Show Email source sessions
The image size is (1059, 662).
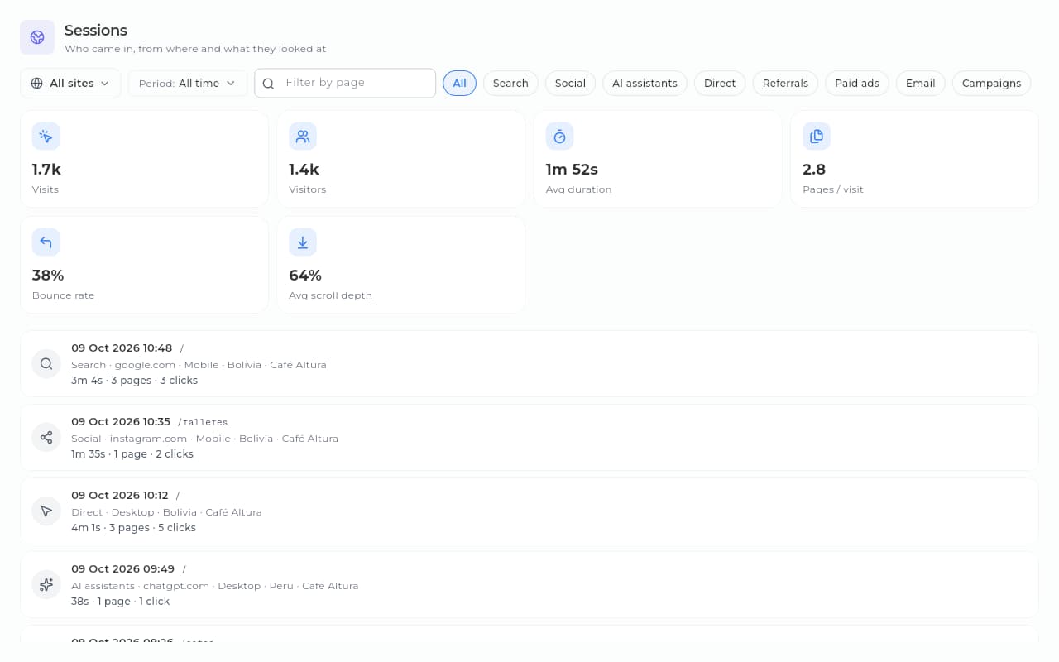(920, 84)
